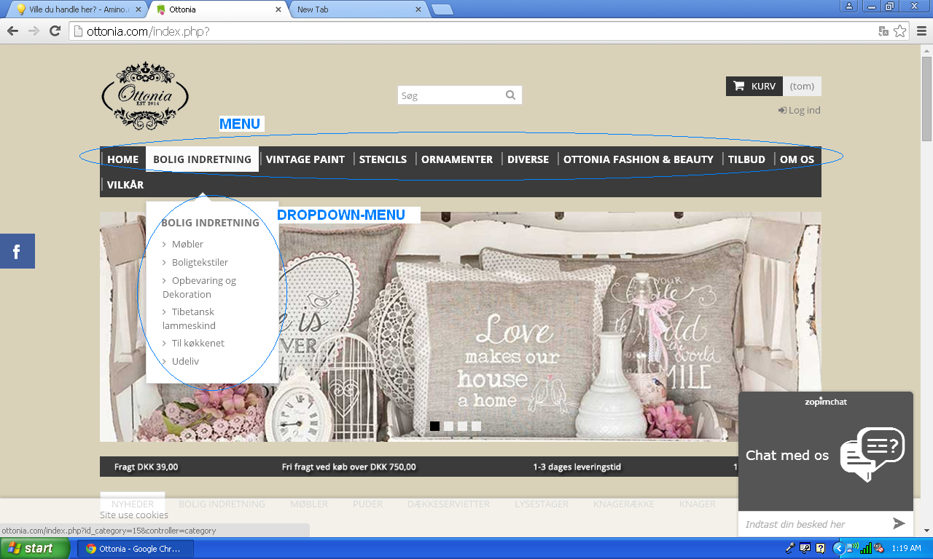Open the Chrome menu hamburger icon

pos(921,31)
